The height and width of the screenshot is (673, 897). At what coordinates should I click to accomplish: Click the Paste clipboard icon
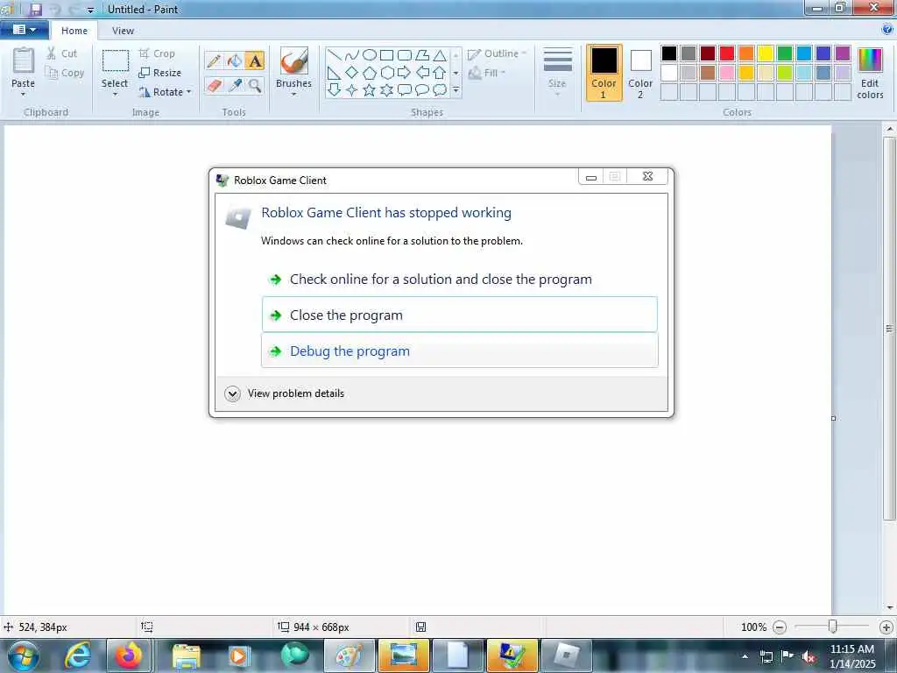click(x=24, y=62)
